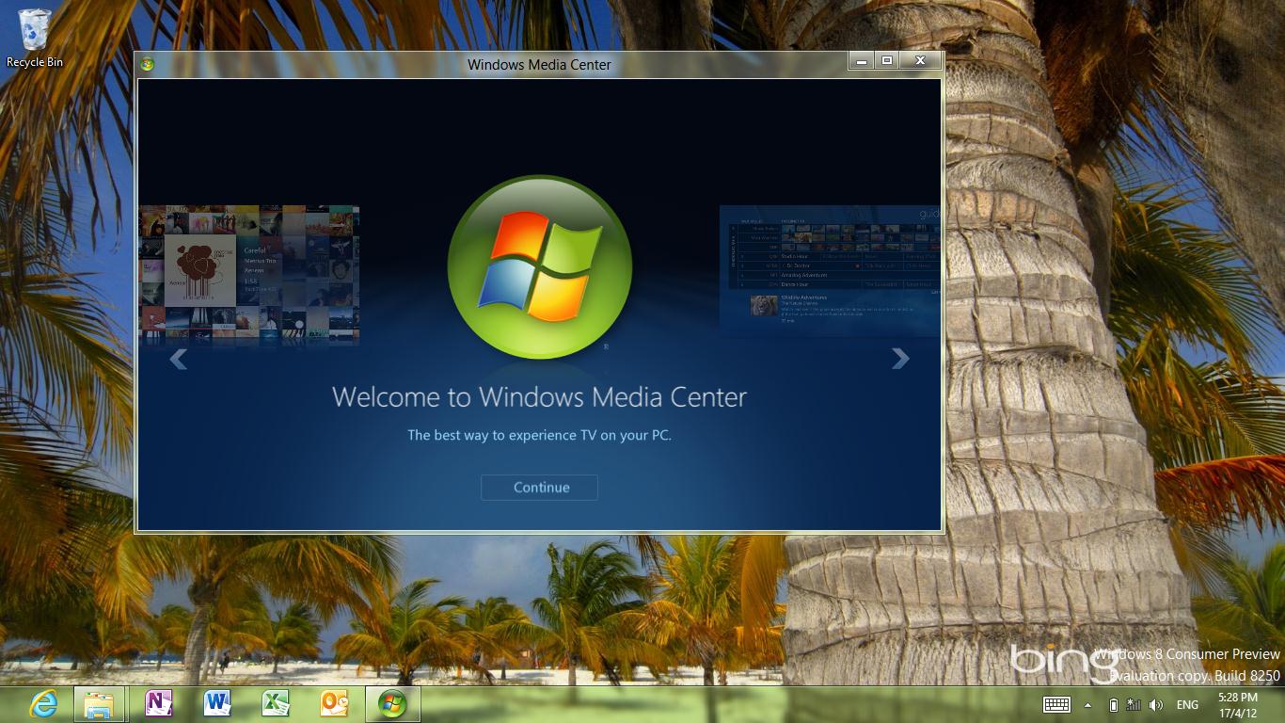
Task: Open Outlook from the taskbar
Action: [x=334, y=704]
